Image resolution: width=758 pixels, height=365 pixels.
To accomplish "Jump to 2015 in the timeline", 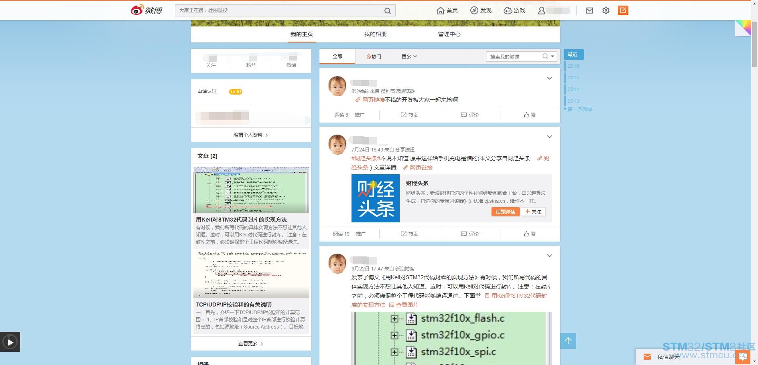I will [x=573, y=78].
